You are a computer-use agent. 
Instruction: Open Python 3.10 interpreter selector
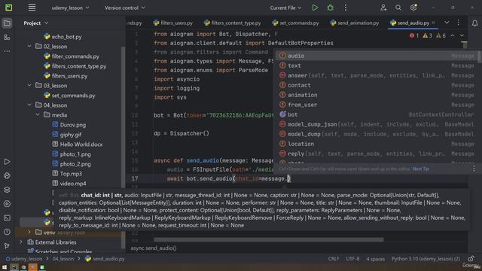pos(426,259)
